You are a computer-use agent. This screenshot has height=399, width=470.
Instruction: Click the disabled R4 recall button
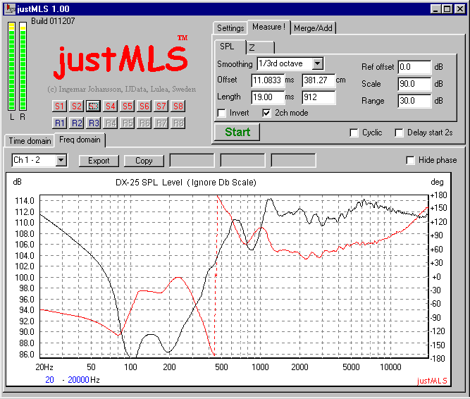click(111, 123)
